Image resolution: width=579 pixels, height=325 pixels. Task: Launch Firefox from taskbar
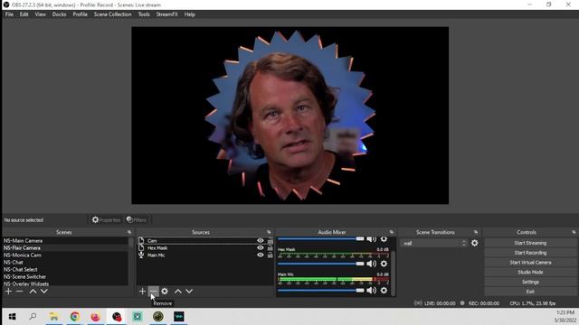[96, 317]
